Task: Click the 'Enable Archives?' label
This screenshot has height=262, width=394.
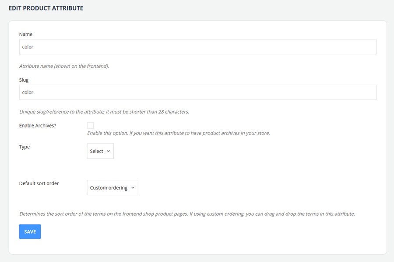Action: coord(38,126)
